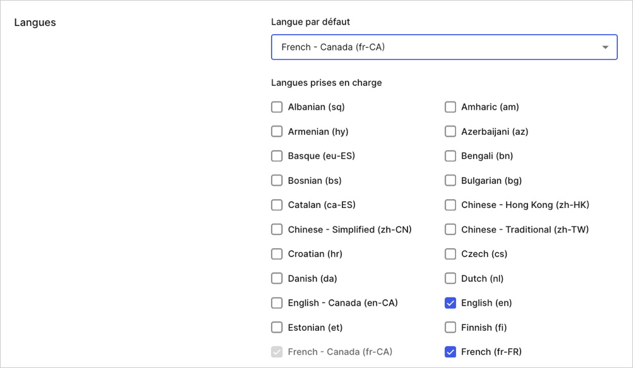Uncheck the English (en) checkbox

click(450, 302)
